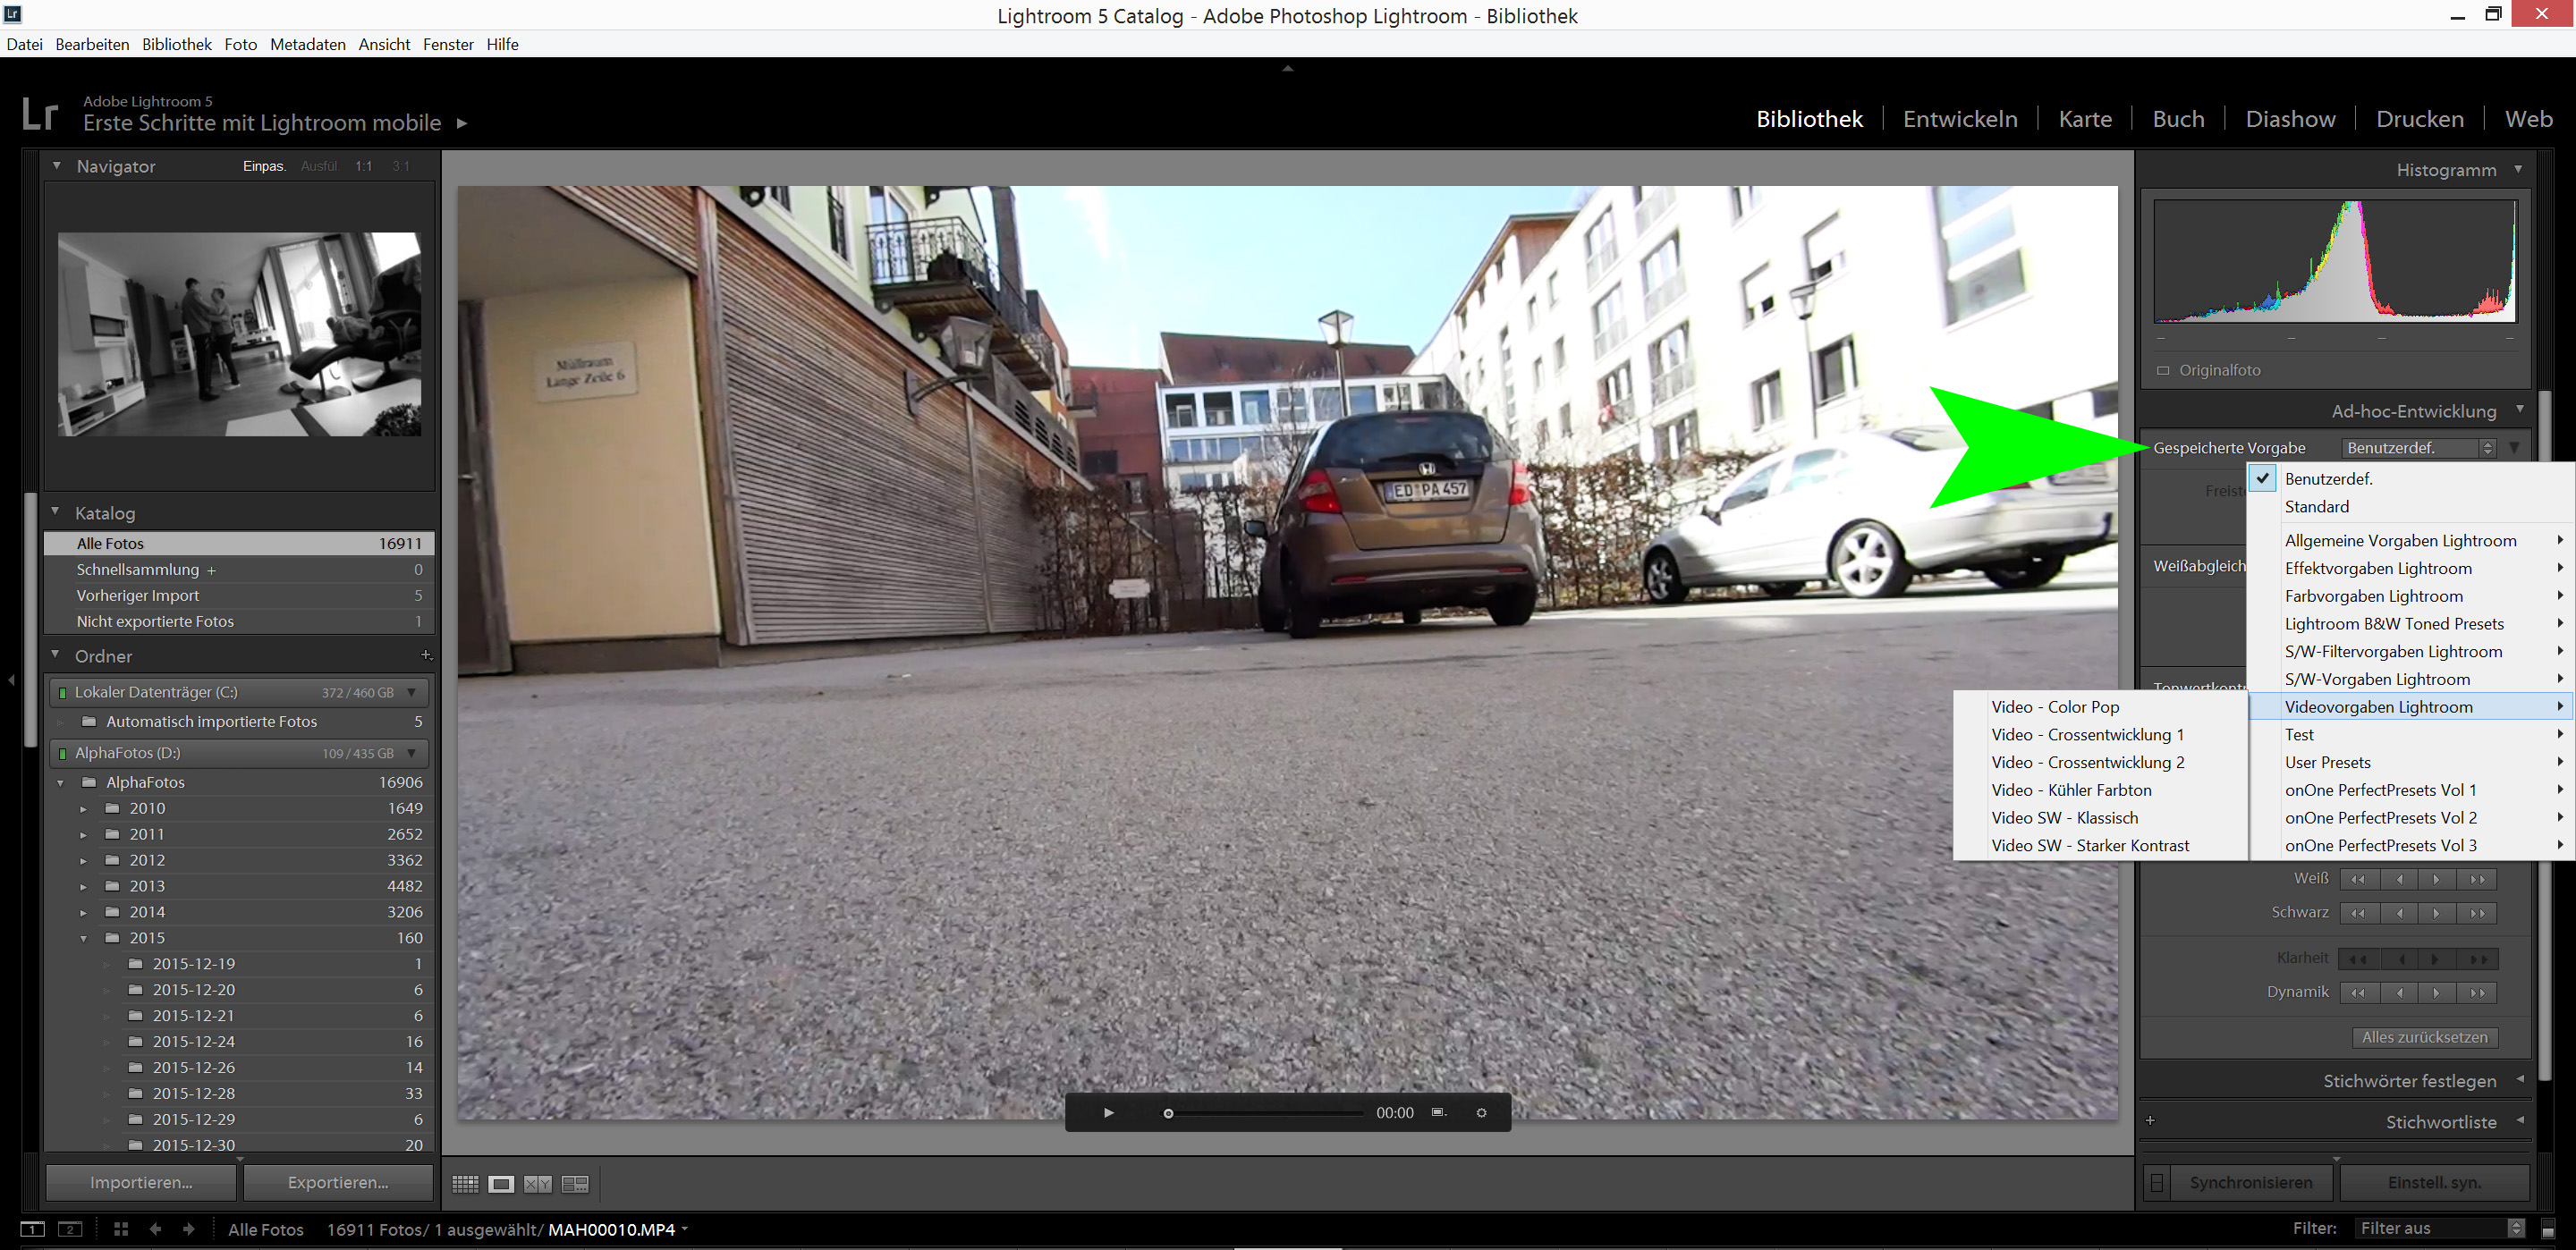Image resolution: width=2576 pixels, height=1250 pixels.
Task: Click second monitor window icon
Action: [70, 1229]
